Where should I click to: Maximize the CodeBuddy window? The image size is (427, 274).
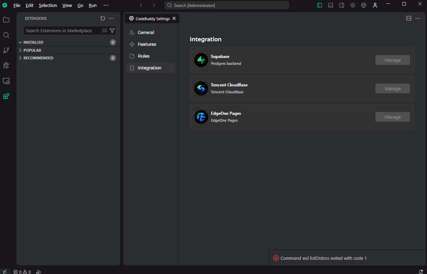click(404, 4)
